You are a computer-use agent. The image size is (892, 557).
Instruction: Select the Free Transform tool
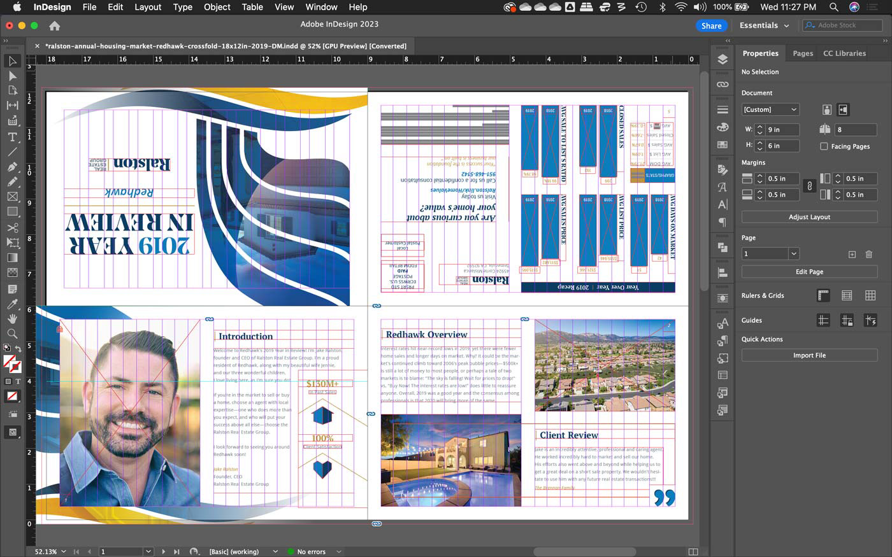[x=12, y=243]
